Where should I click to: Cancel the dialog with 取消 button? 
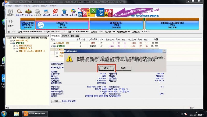(123, 68)
